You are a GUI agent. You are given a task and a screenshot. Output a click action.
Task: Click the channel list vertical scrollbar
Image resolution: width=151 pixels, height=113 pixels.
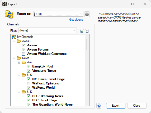[x=87, y=70]
